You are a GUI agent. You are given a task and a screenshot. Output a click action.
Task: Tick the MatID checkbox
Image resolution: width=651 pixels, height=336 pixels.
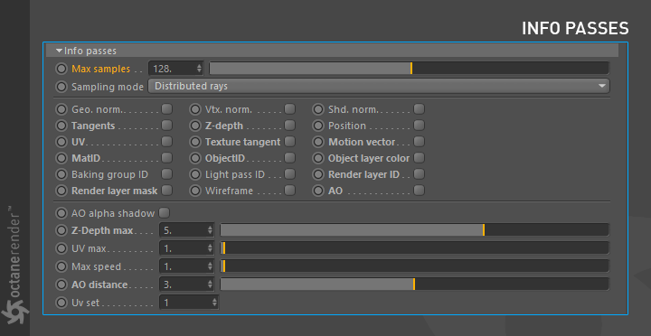(x=167, y=158)
